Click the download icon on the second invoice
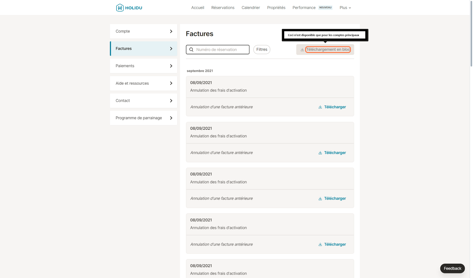Screen dimensions: 473x278 tap(320, 153)
